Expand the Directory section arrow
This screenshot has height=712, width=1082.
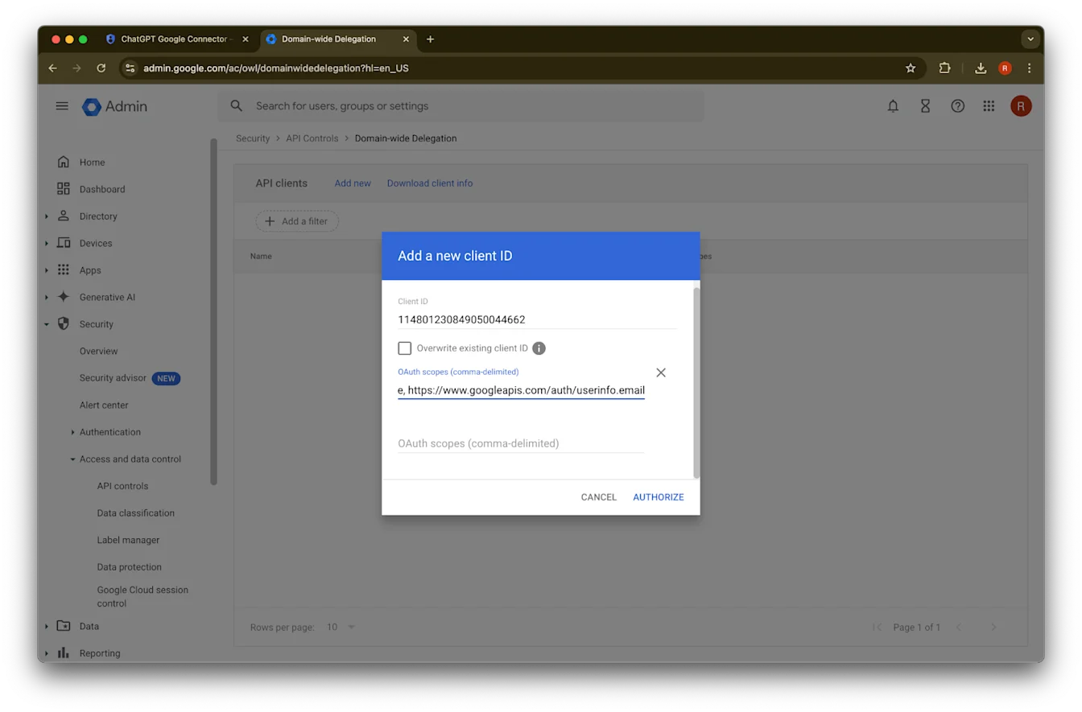click(47, 216)
